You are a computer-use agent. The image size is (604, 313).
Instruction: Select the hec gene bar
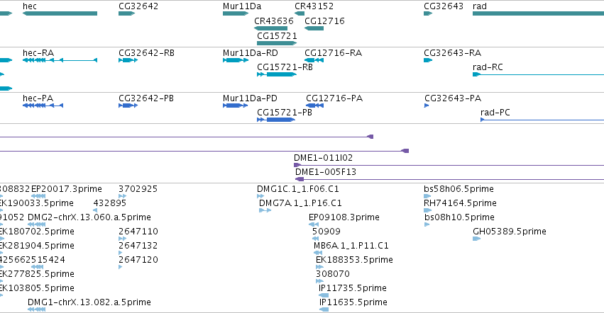pos(60,13)
